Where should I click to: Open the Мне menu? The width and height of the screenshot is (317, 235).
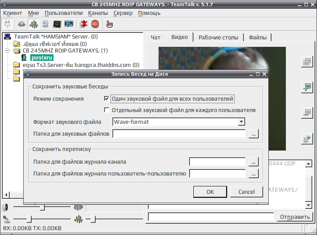tap(33, 13)
